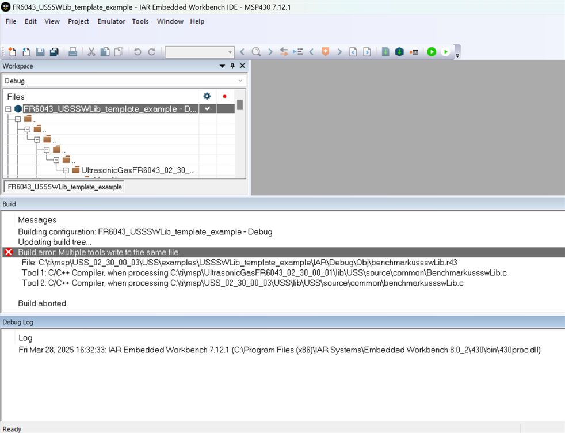Click the New Document toolbar icon

click(12, 52)
